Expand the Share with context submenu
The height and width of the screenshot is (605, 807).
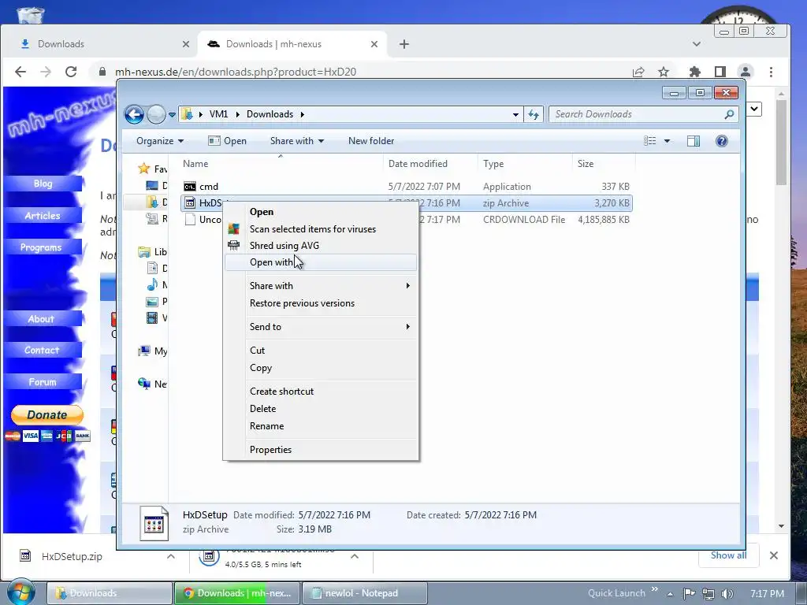[321, 285]
